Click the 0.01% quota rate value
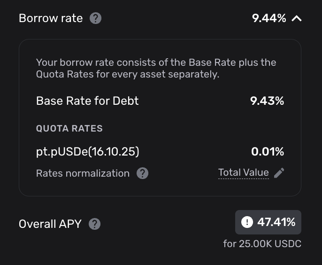Viewport: 322px width, 265px height. (x=268, y=151)
